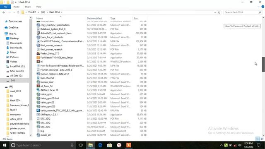Select copy_machine_specification file name
This screenshot has height=149, width=265.
click(55, 25)
